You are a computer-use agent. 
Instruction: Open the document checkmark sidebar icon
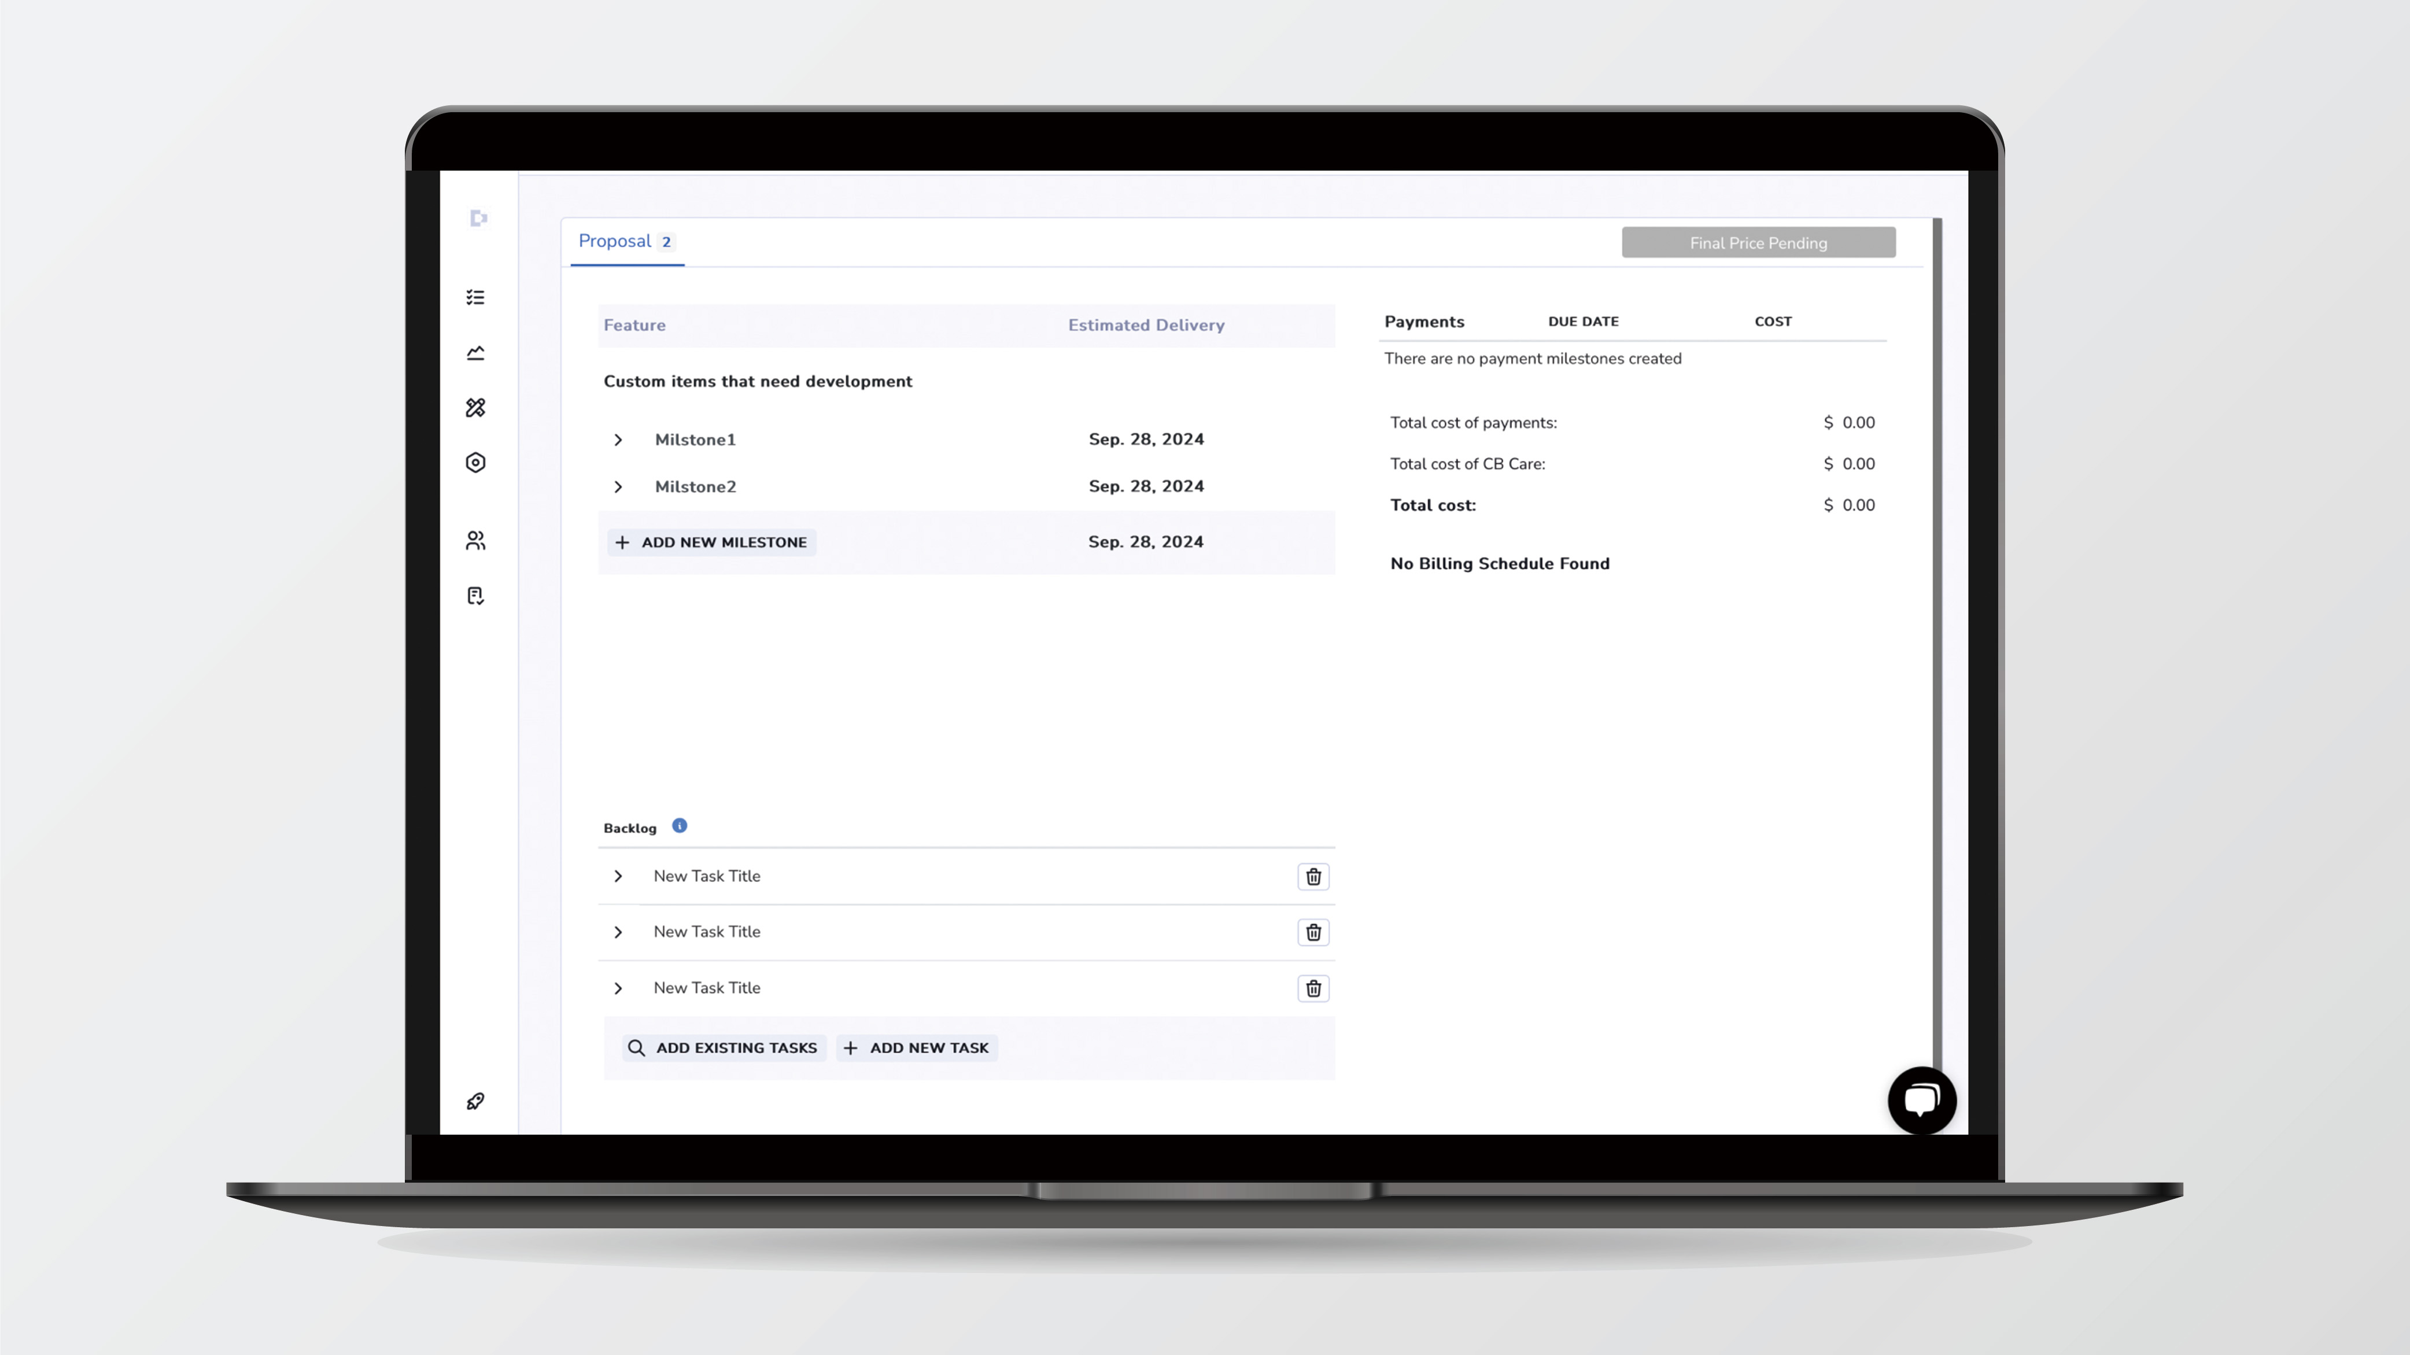(x=475, y=596)
